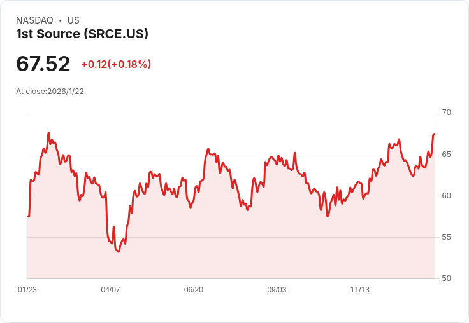The height and width of the screenshot is (323, 469).
Task: Click the 06/20 date axis label
Action: pos(194,290)
